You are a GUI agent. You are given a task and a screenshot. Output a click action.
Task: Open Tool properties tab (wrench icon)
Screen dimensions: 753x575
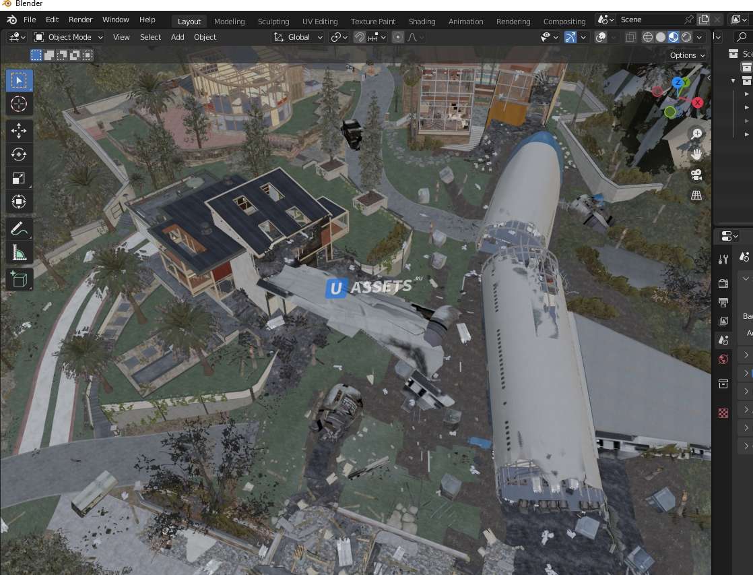click(x=723, y=260)
